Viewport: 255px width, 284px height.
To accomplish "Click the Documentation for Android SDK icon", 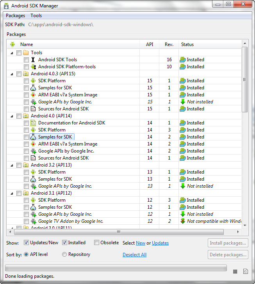I will (33, 123).
